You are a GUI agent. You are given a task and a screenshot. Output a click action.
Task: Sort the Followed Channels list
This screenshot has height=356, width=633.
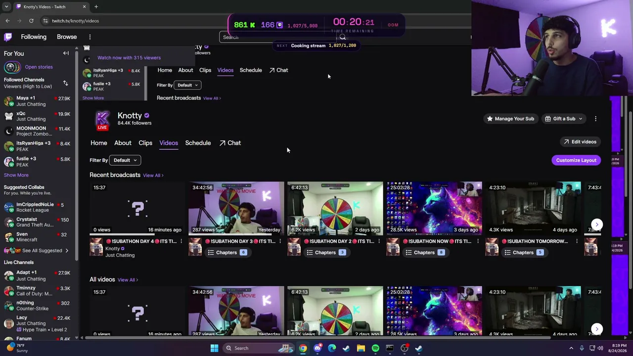click(x=65, y=83)
